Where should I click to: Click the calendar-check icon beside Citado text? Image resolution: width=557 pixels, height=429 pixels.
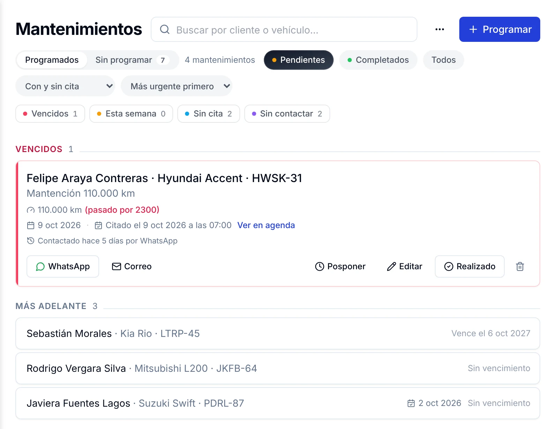coord(98,225)
